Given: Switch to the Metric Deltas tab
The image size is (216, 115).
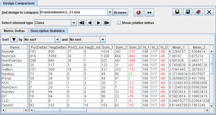Looking at the screenshot, I should click(x=14, y=31).
